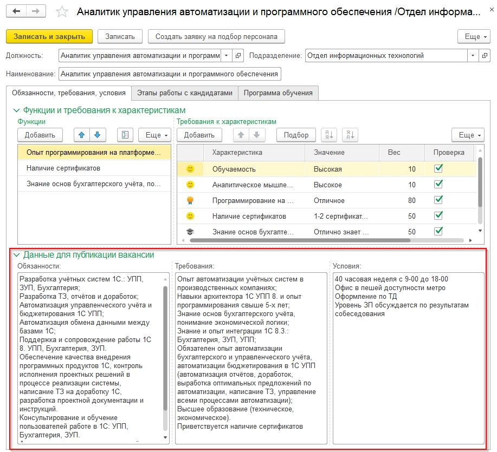Screen dimensions: 497x452
Task: Toggle Проверка checkbox for Обучаемость
Action: (438, 168)
